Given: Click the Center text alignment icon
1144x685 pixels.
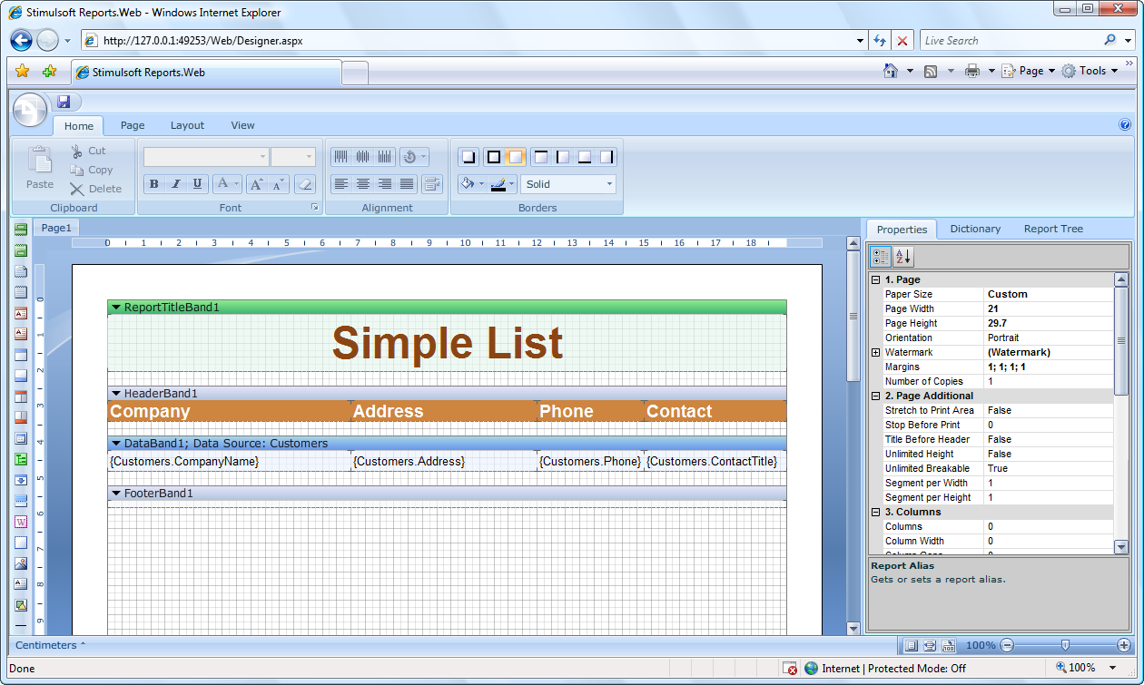Looking at the screenshot, I should pos(363,184).
